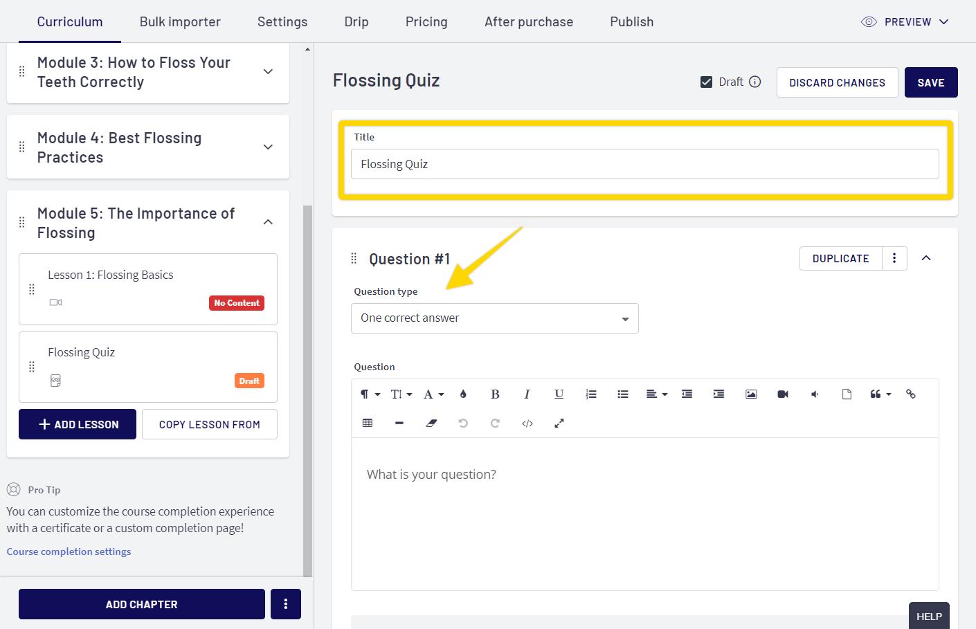Screen dimensions: 976x629
Task: Increase indent in the question editor
Action: point(719,394)
